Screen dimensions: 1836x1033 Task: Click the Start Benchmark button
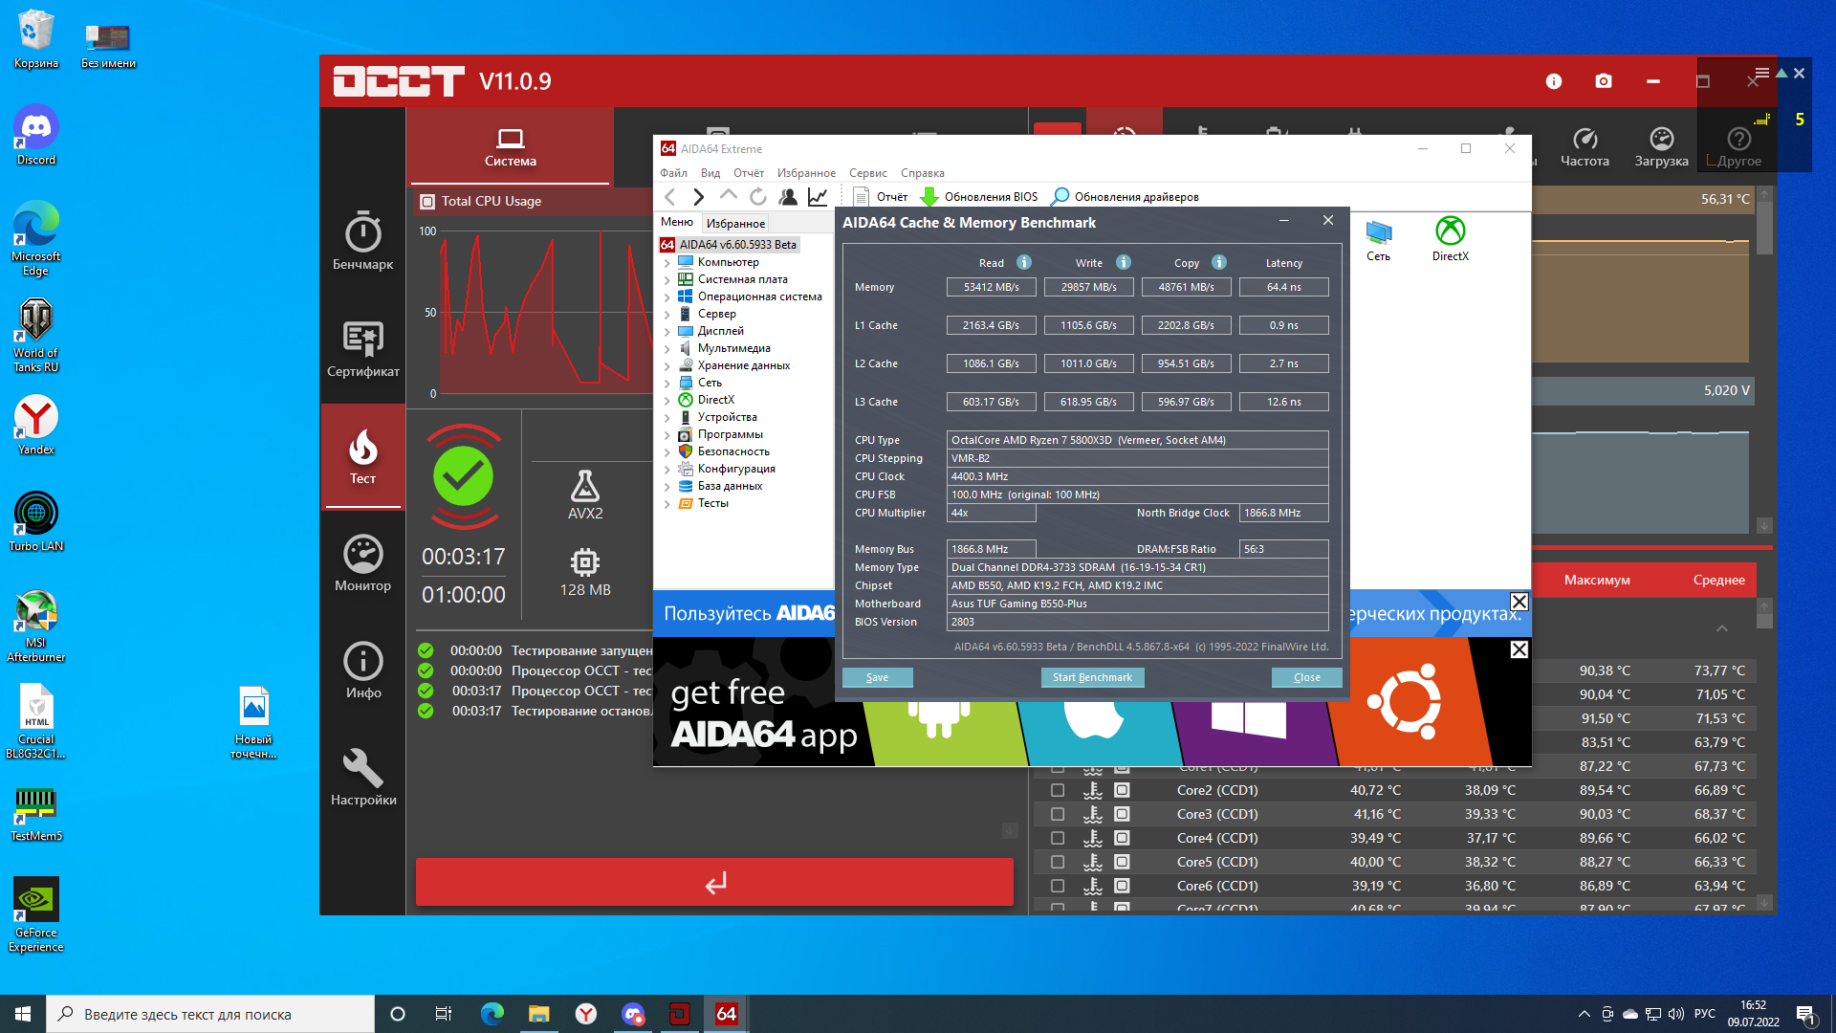pos(1092,677)
